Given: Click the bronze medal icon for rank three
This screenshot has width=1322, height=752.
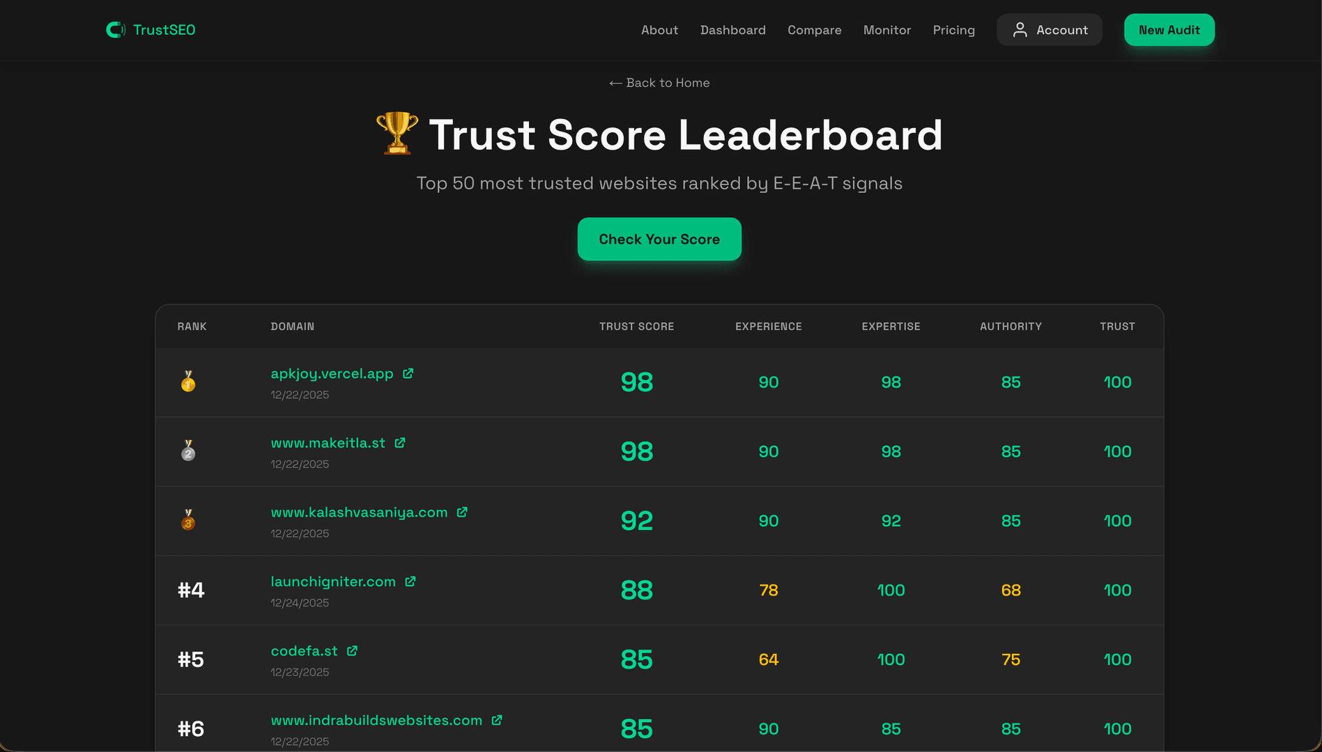Looking at the screenshot, I should pyautogui.click(x=188, y=521).
